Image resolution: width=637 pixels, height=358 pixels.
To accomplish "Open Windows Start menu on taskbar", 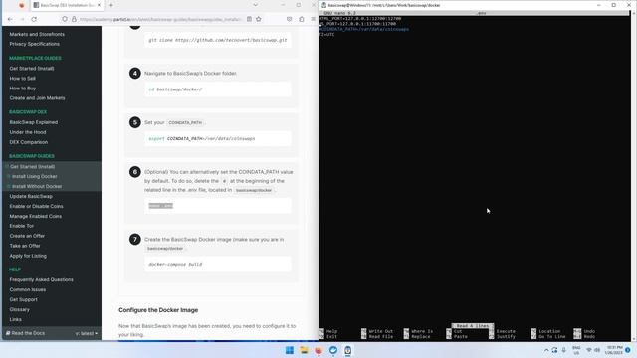I will click(x=290, y=350).
